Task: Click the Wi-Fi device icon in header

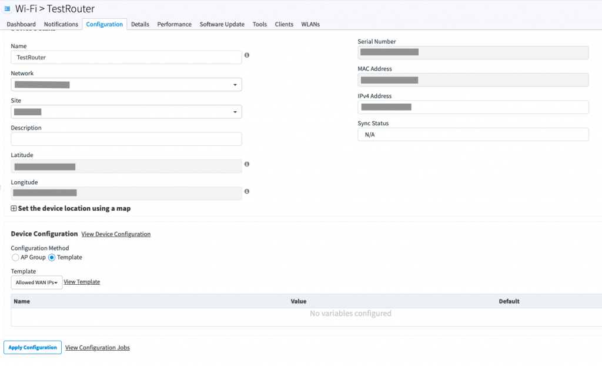Action: coord(8,9)
